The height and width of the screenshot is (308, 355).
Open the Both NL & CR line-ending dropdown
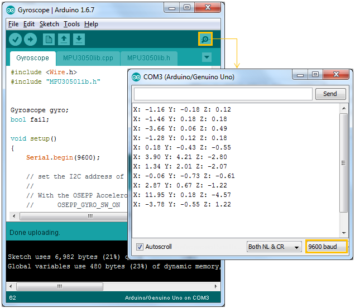click(274, 247)
